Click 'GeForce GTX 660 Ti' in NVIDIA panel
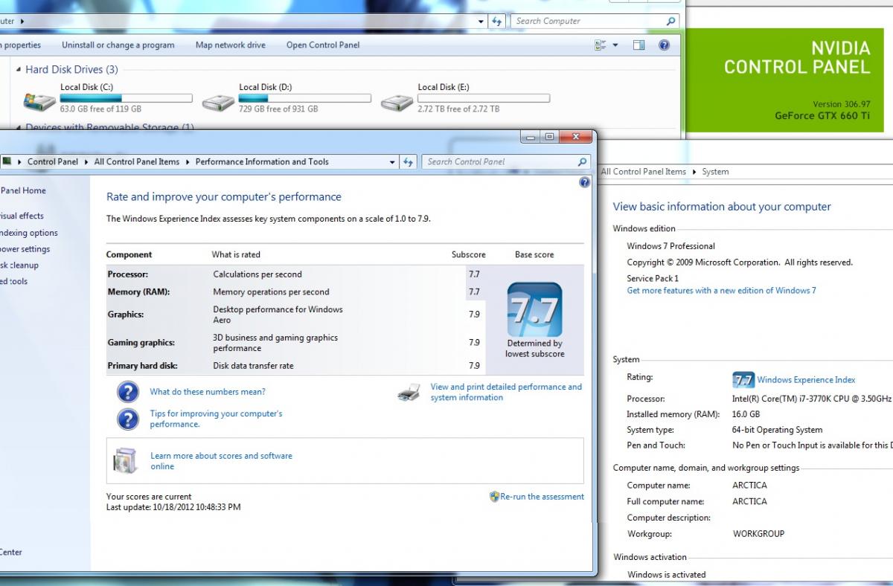This screenshot has height=586, width=893. pos(822,116)
